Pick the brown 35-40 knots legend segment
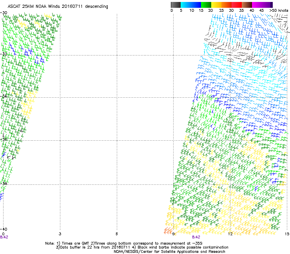290x254 pixels. pyautogui.click(x=247, y=5)
